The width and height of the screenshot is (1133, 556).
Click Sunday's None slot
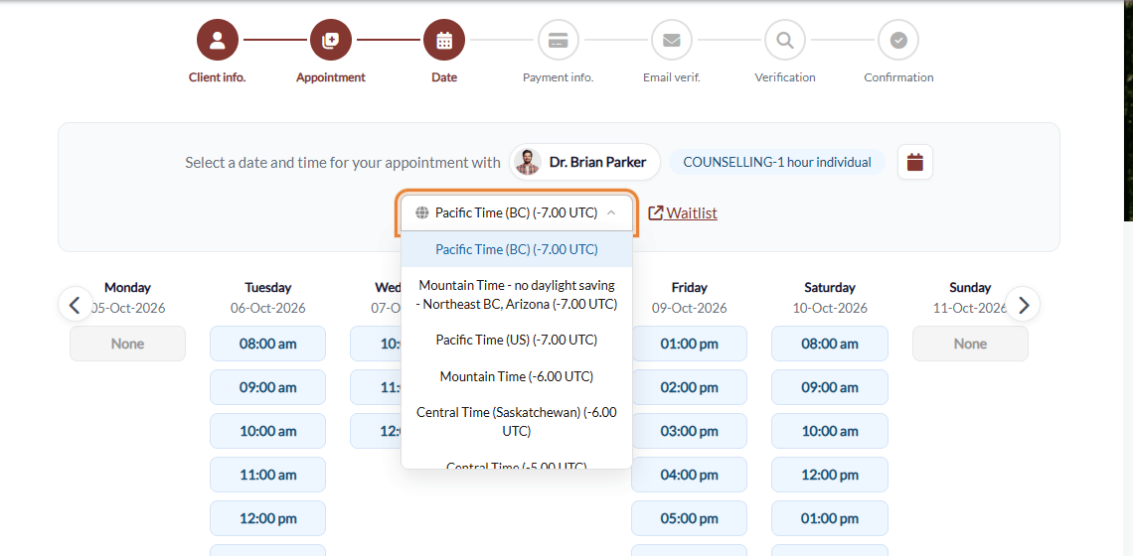[x=970, y=344]
